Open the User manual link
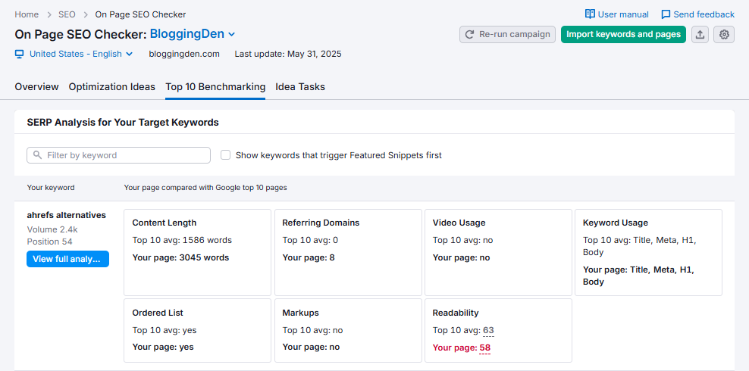This screenshot has height=371, width=749. point(616,14)
